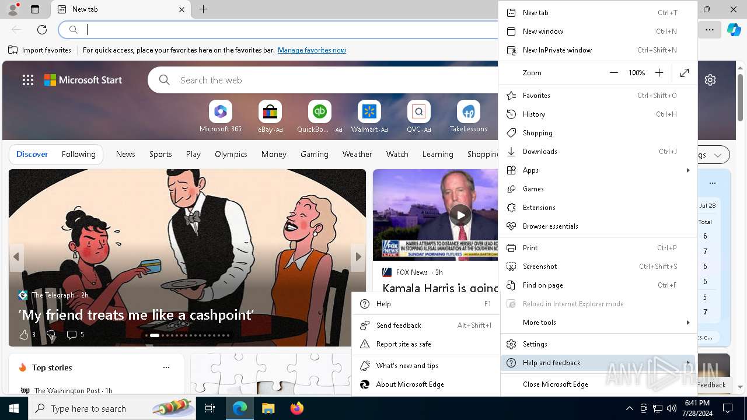747x420 pixels.
Task: Show hidden system tray icons
Action: pos(629,408)
